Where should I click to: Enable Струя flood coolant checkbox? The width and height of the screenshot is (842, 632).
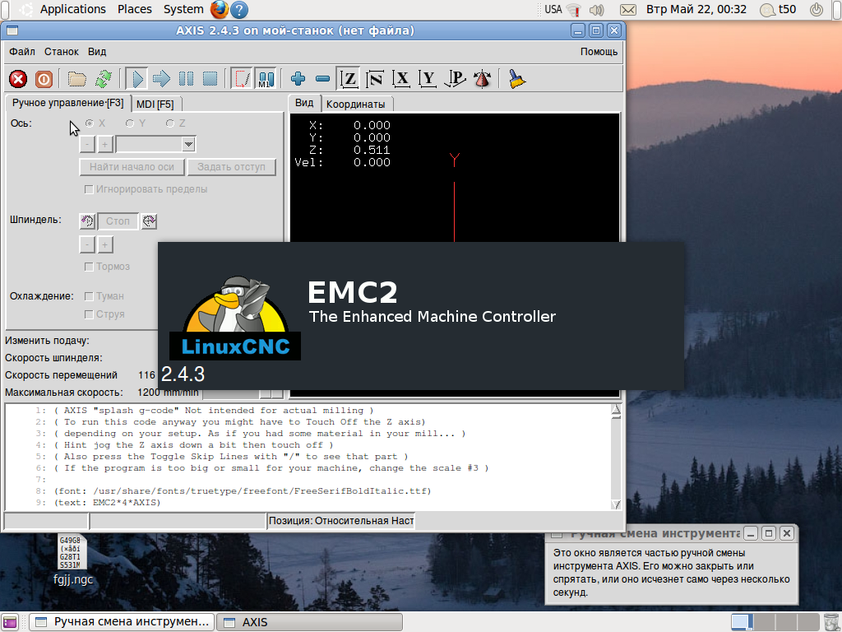click(x=89, y=314)
